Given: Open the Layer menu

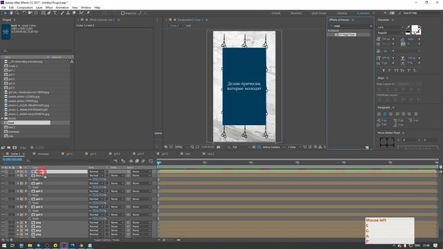Looking at the screenshot, I should pyautogui.click(x=39, y=8).
